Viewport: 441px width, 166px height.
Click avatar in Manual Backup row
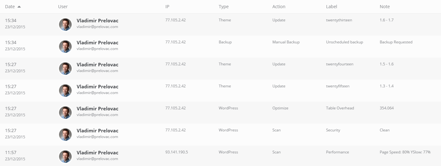65,47
